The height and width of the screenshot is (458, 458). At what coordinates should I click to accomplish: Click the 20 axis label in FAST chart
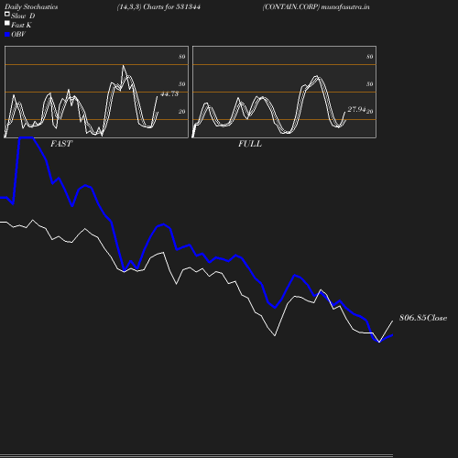[x=182, y=112]
